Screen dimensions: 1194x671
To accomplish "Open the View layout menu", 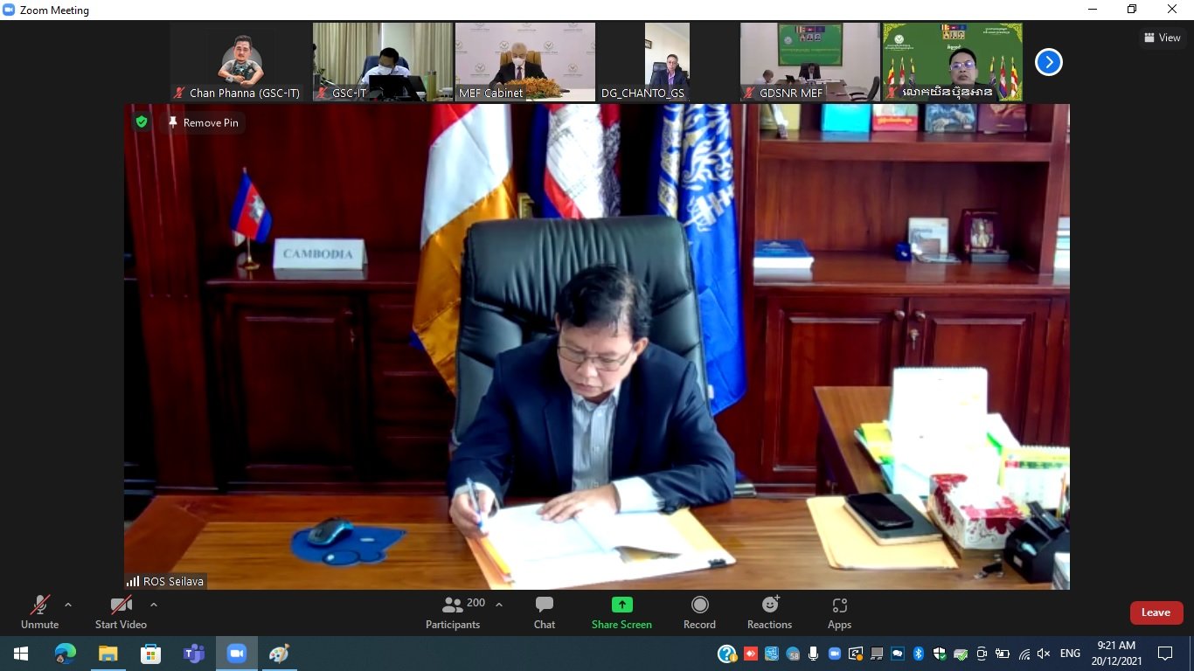I will [1162, 38].
